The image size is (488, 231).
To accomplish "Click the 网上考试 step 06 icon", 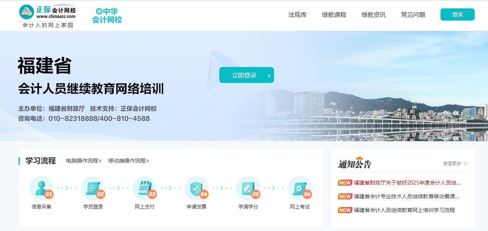I will 300,188.
